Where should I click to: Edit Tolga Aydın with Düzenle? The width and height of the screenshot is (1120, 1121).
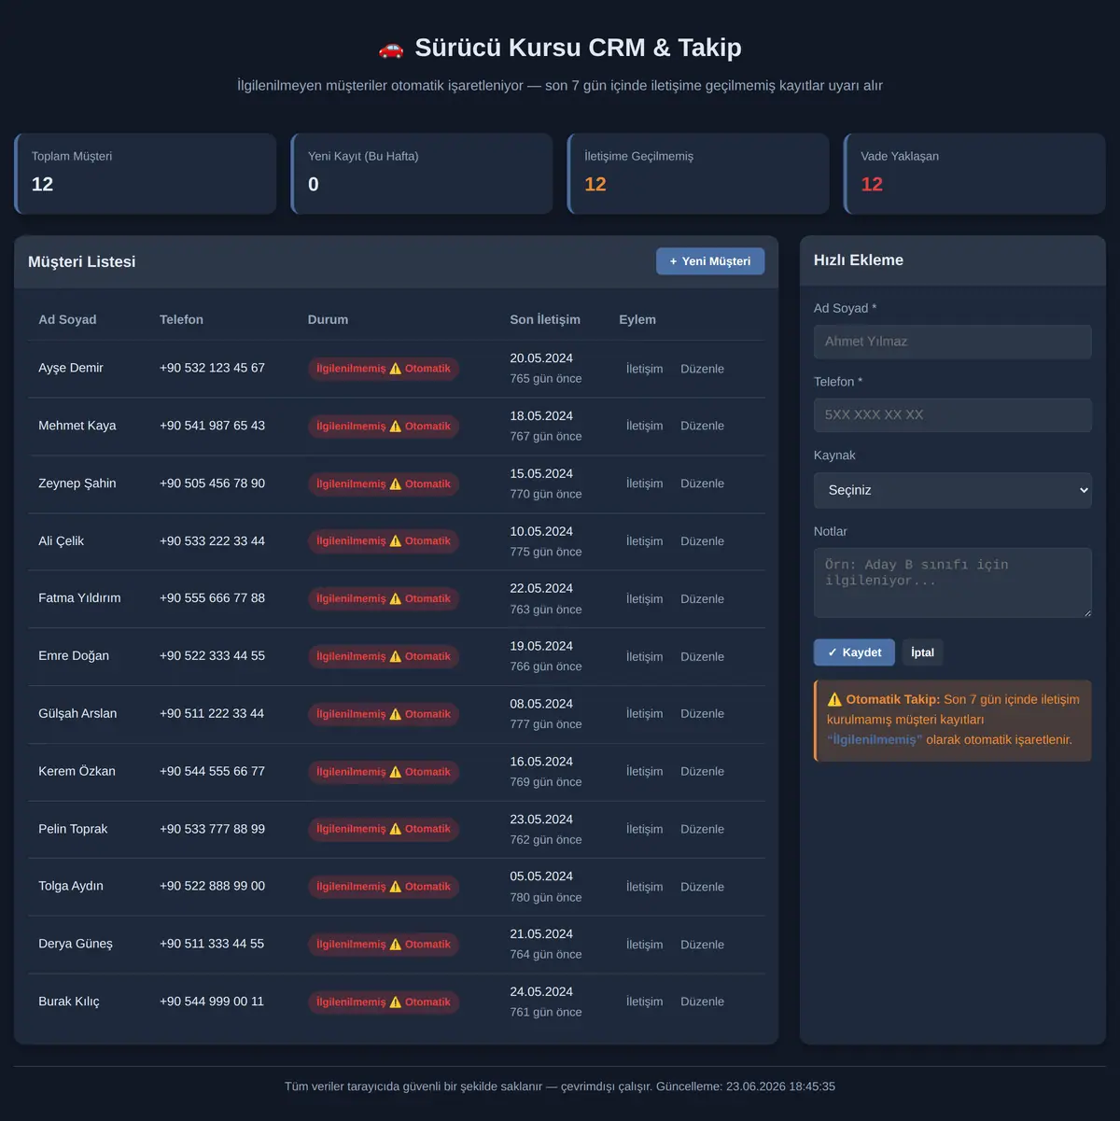click(702, 888)
